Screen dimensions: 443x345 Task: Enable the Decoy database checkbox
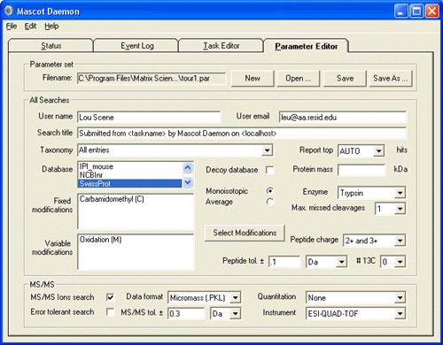pyautogui.click(x=270, y=170)
